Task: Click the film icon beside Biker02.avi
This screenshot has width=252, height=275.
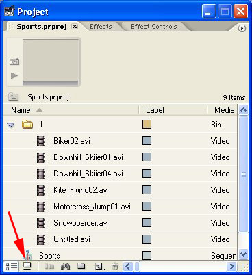Action: tap(41, 141)
